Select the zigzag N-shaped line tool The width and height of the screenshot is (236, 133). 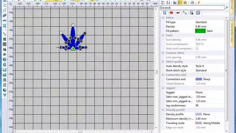pos(4,6)
